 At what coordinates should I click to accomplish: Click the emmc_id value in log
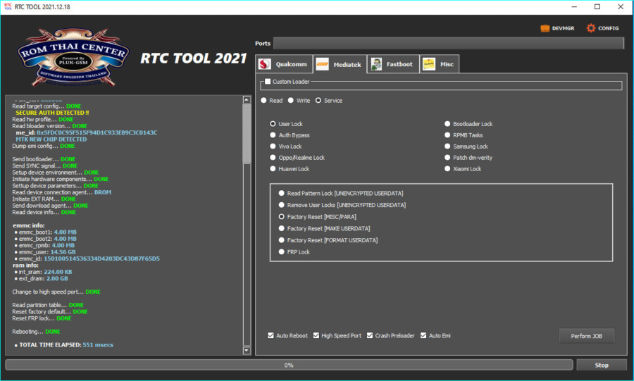[101, 259]
